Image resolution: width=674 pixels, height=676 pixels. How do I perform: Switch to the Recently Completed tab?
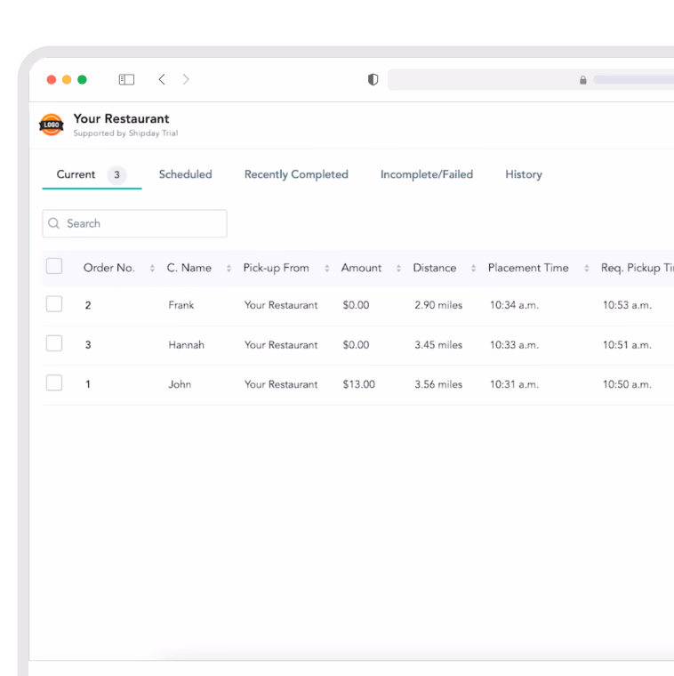pyautogui.click(x=296, y=174)
